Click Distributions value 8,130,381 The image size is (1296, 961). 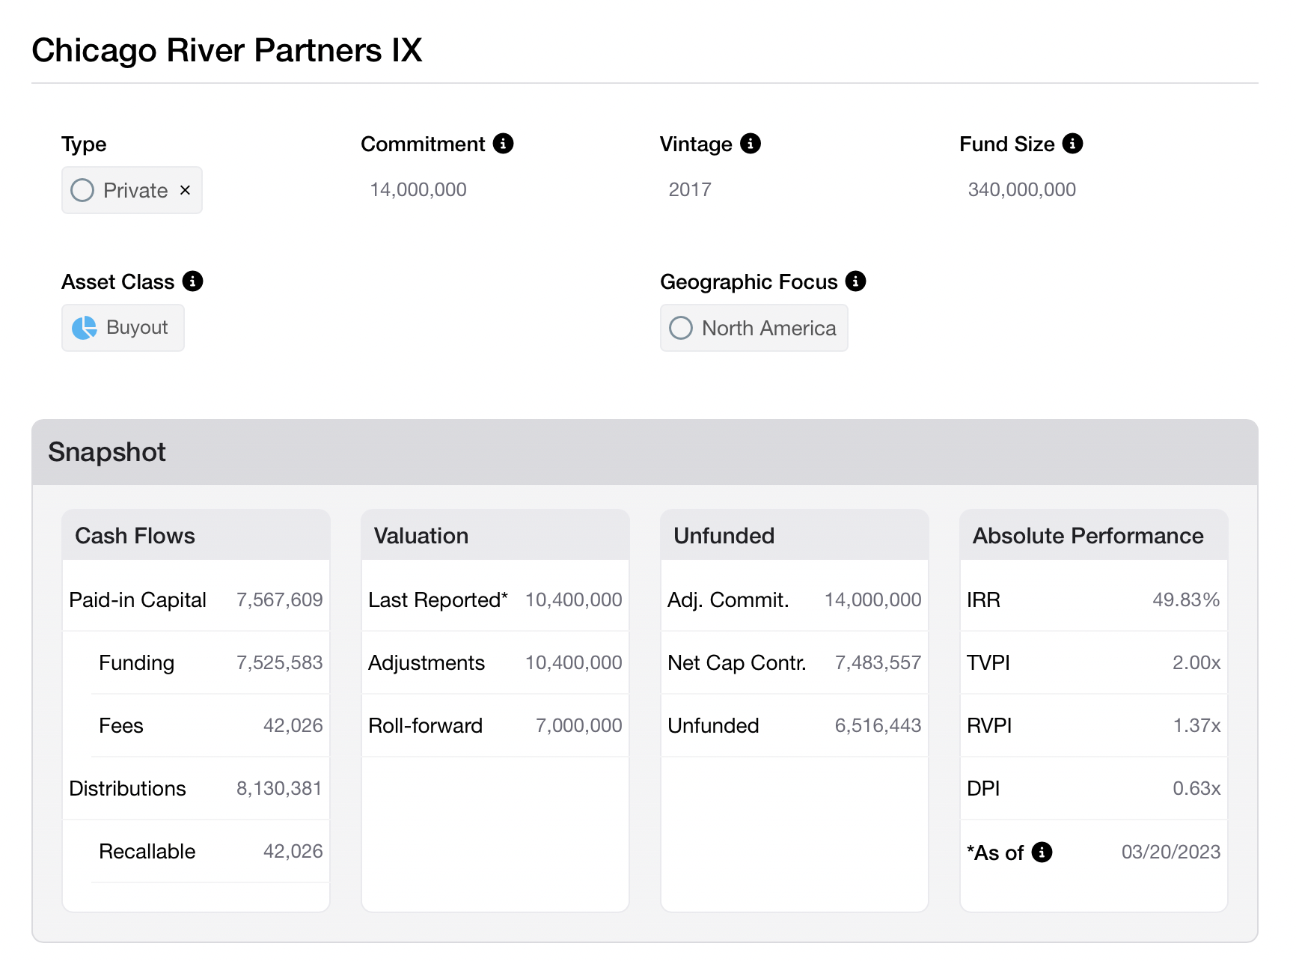coord(279,788)
